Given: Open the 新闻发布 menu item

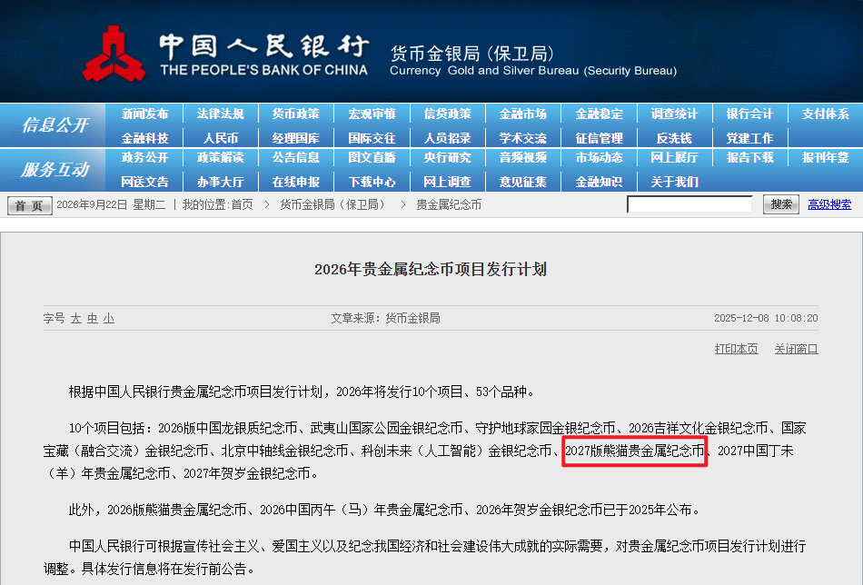Looking at the screenshot, I should click(x=144, y=114).
